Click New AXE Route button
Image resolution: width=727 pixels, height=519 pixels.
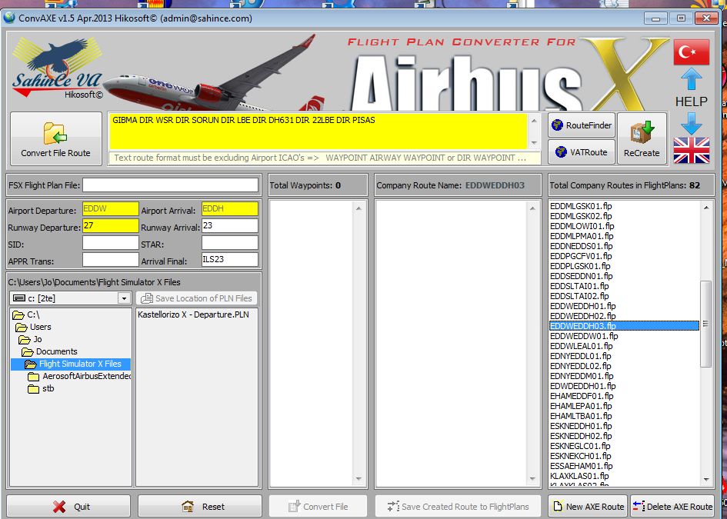pyautogui.click(x=589, y=507)
